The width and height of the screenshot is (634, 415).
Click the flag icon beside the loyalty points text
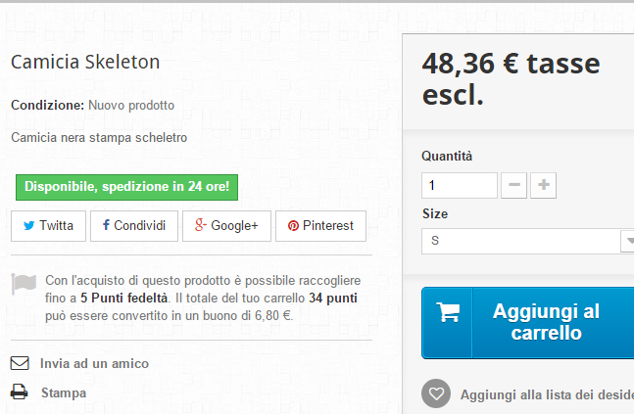[x=24, y=284]
